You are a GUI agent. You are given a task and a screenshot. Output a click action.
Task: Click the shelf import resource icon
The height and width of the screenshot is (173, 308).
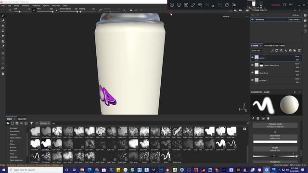[26, 123]
